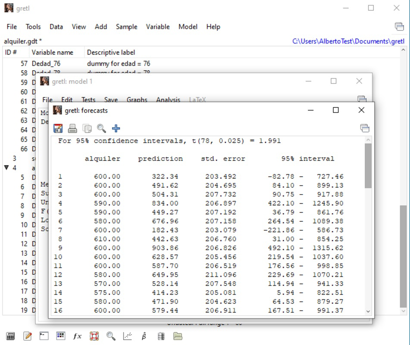Open the data files folder icon
Viewport: 410px width, 345px height.
tap(178, 336)
